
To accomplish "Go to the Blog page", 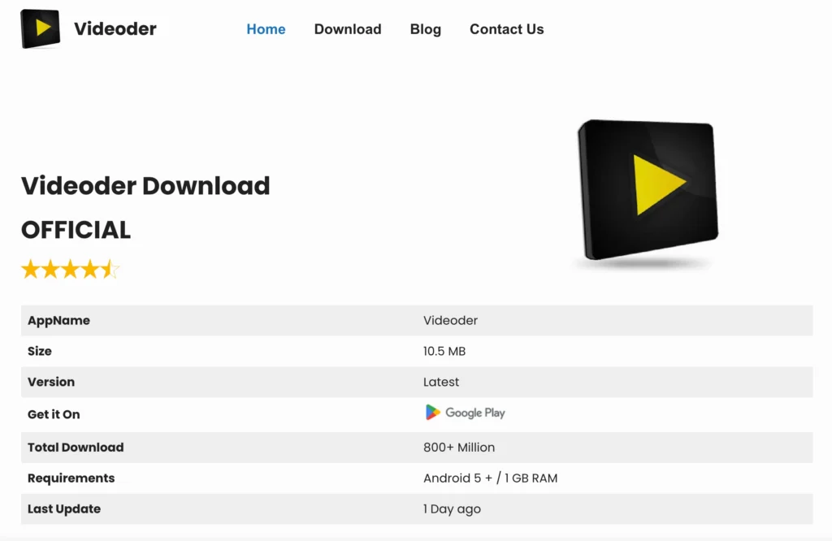I will tap(425, 29).
